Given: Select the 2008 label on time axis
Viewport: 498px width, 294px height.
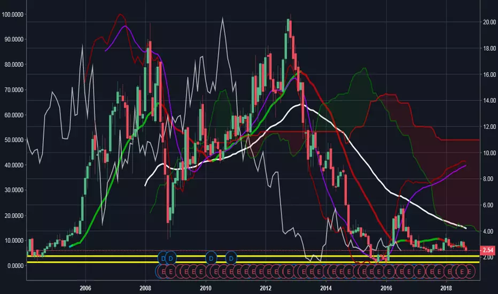Looking at the screenshot, I should click(145, 288).
